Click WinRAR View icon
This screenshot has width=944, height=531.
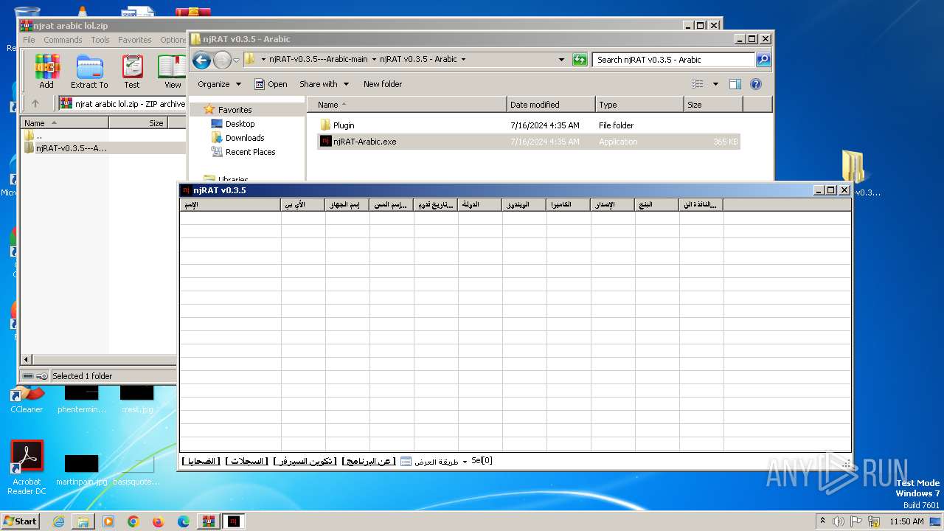(x=173, y=72)
